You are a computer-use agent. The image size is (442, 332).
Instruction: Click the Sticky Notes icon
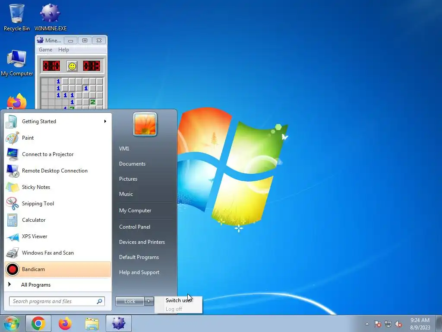pyautogui.click(x=12, y=187)
